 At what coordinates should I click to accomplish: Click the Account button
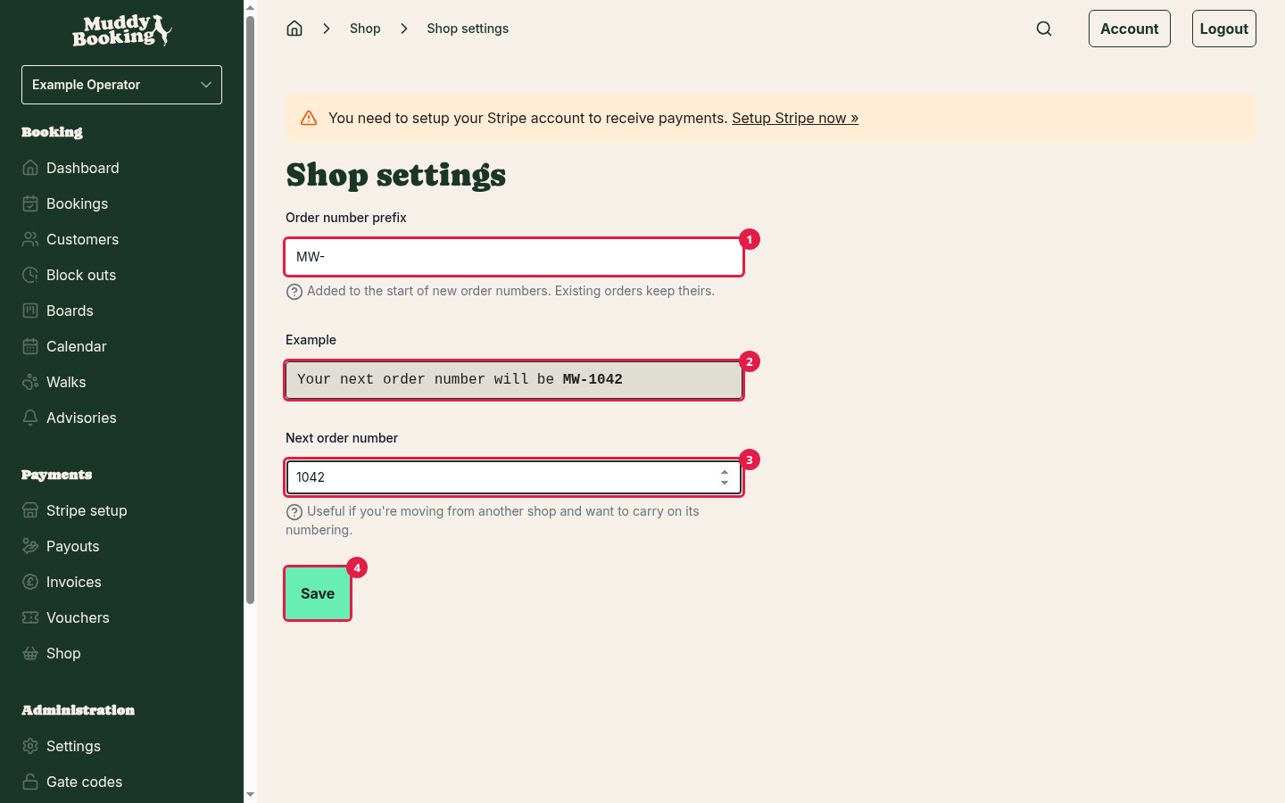pos(1130,29)
